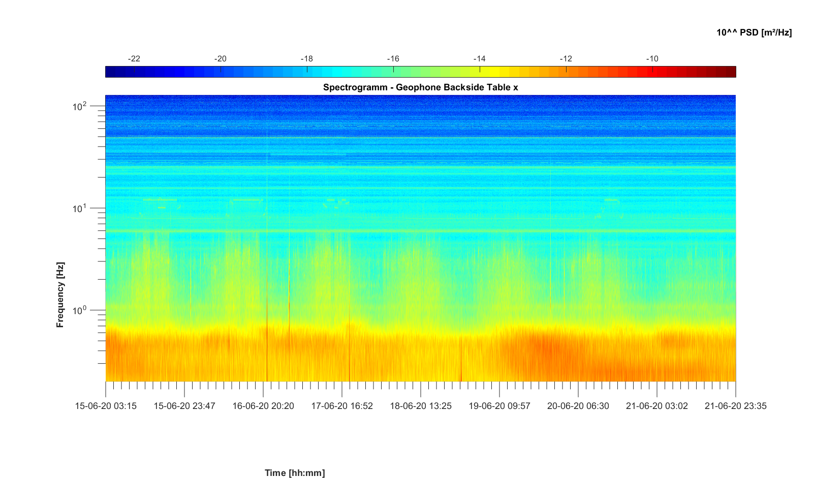Click the -22 colorbar tick label
This screenshot has height=478, width=813.
click(x=134, y=59)
